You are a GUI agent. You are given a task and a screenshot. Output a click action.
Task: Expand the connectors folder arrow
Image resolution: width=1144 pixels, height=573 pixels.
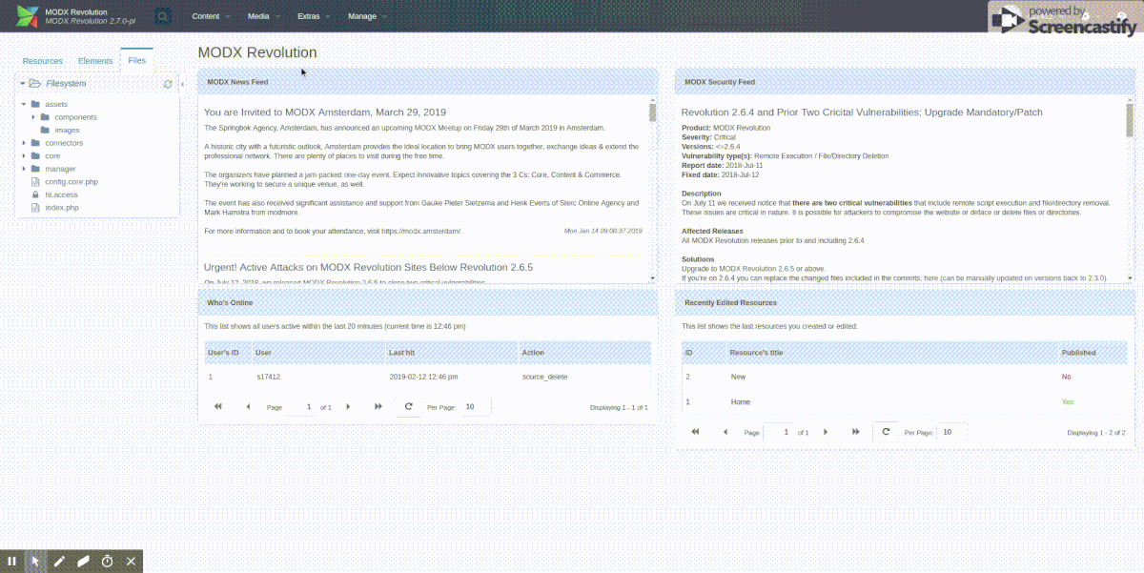pos(24,143)
